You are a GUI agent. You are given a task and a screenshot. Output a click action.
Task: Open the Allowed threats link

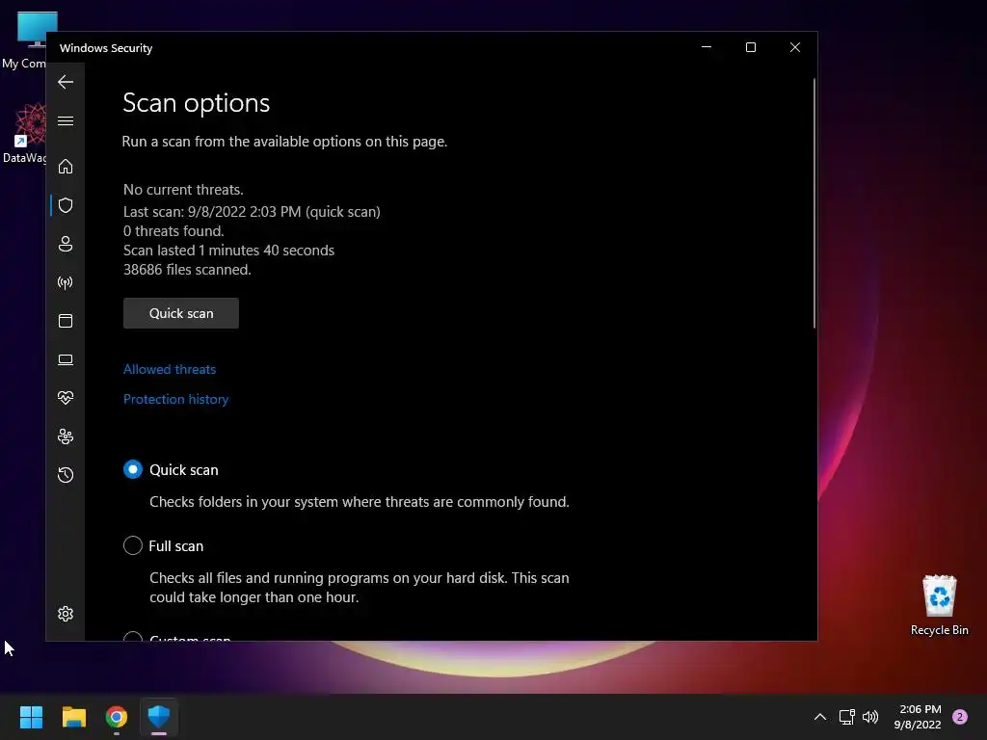click(170, 369)
